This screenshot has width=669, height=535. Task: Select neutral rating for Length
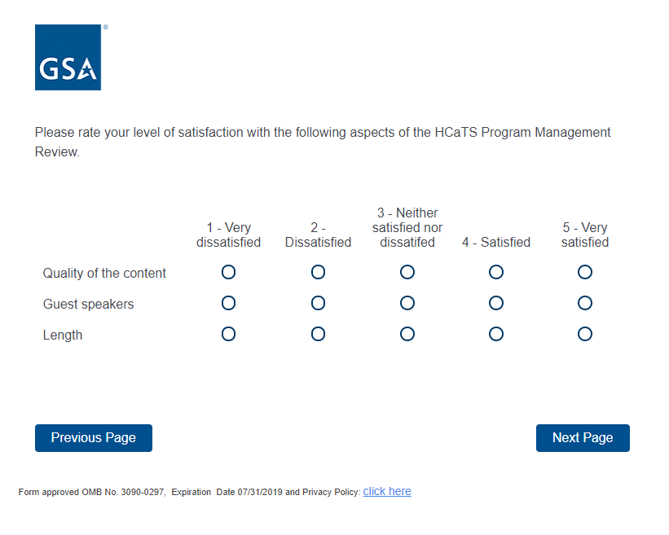pos(407,334)
